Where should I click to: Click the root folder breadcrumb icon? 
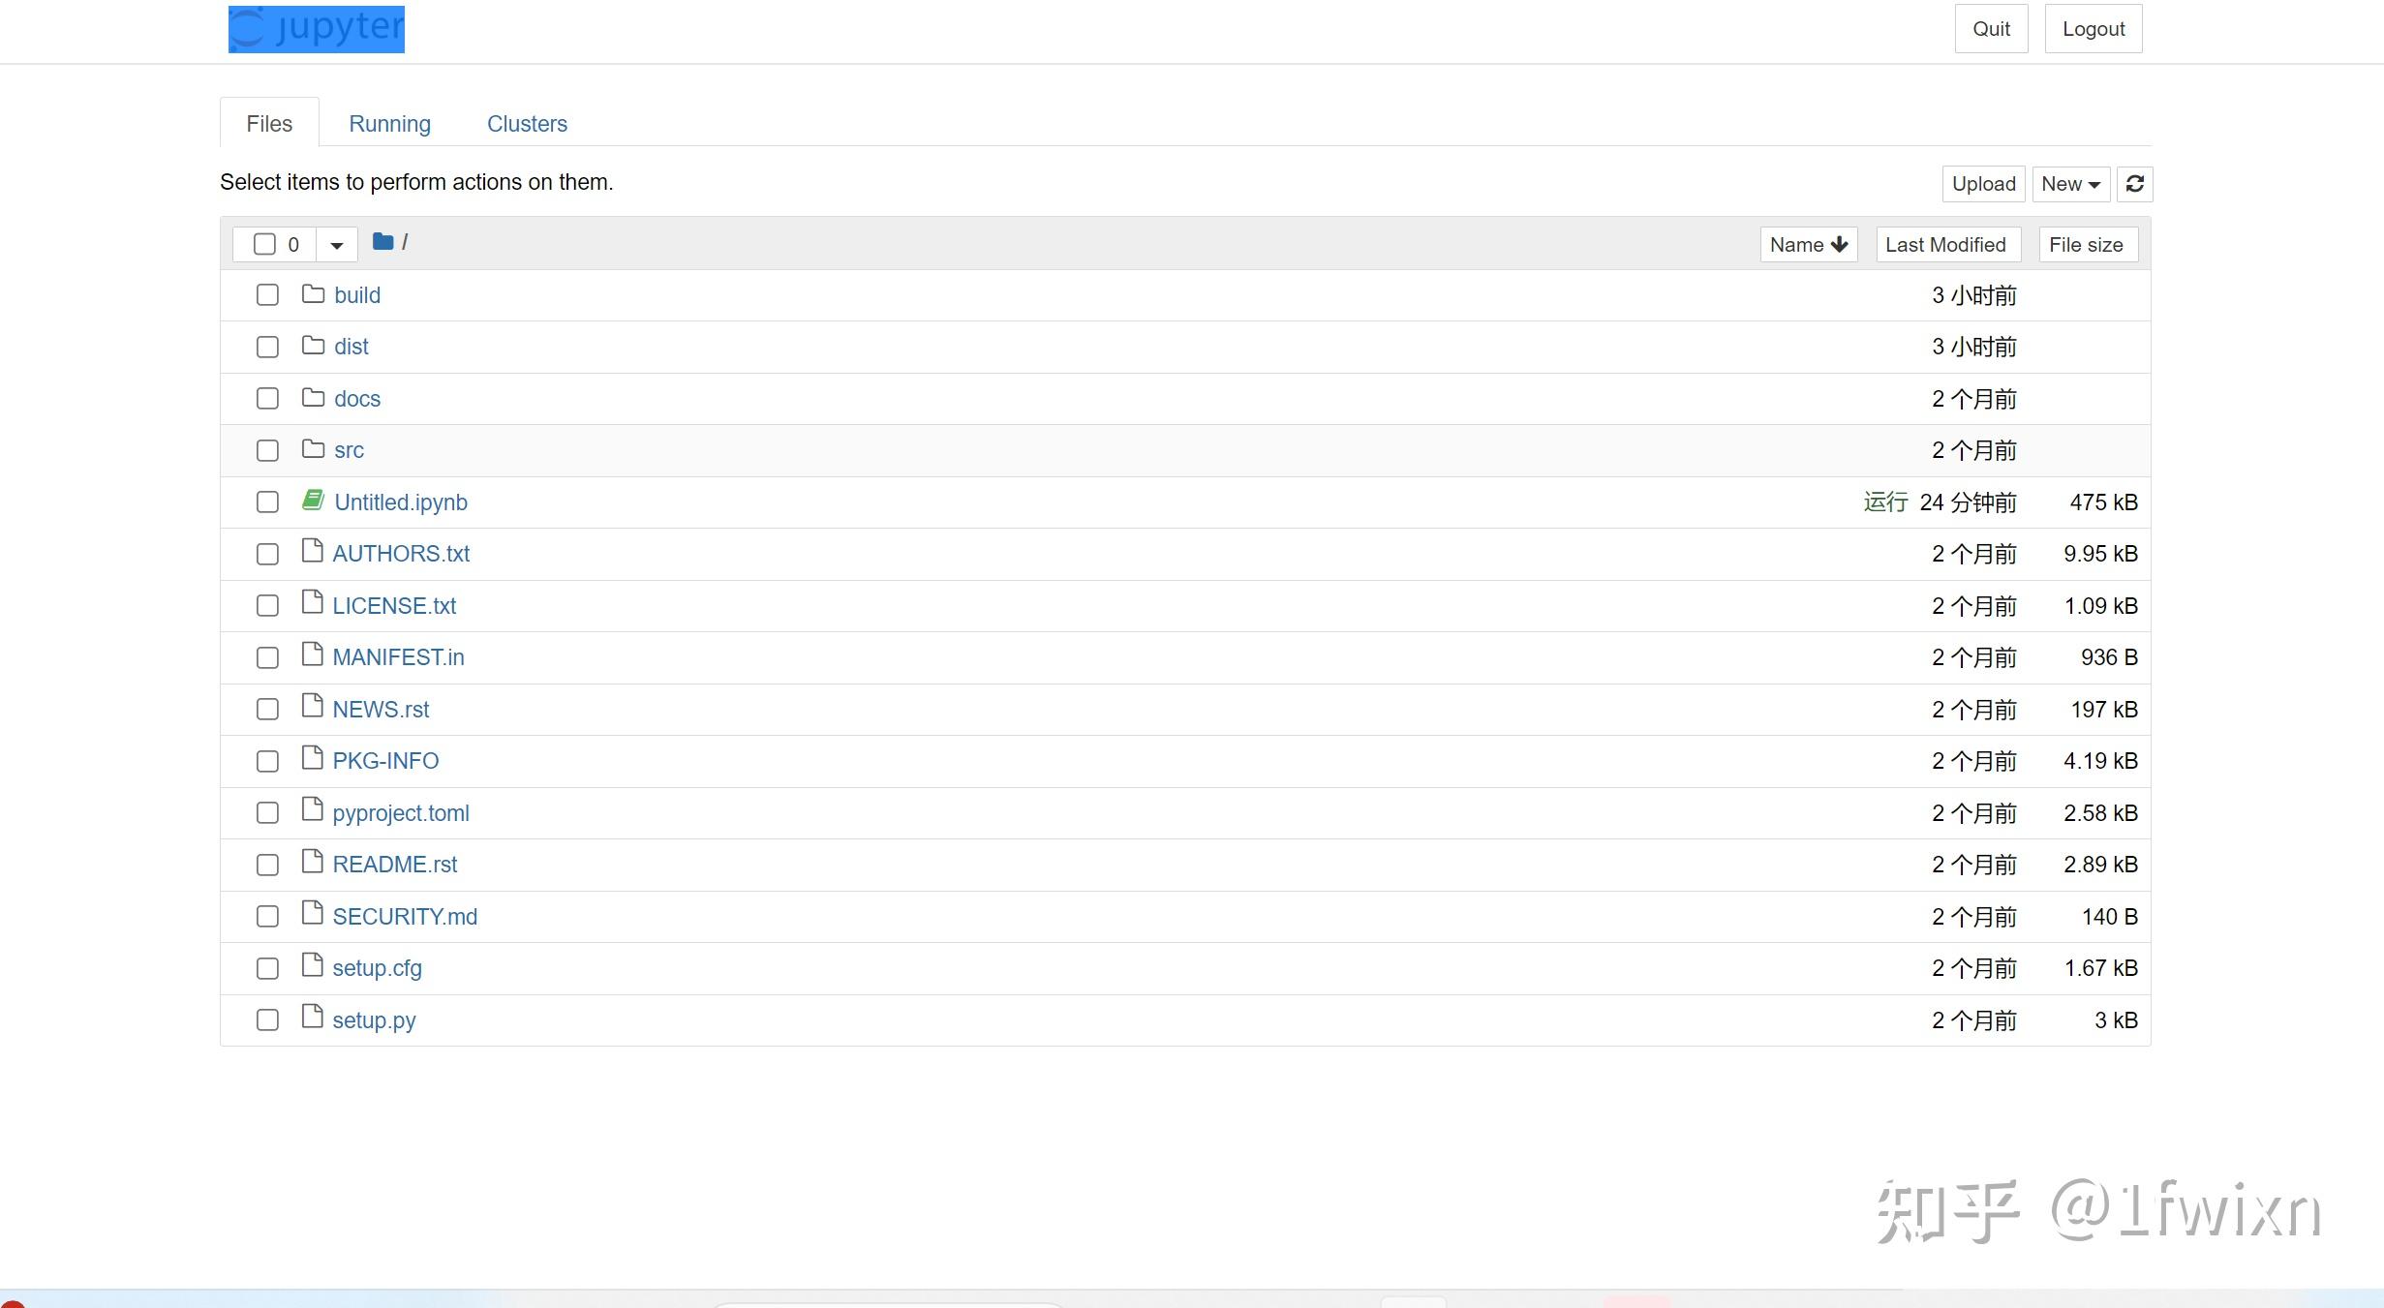coord(382,242)
